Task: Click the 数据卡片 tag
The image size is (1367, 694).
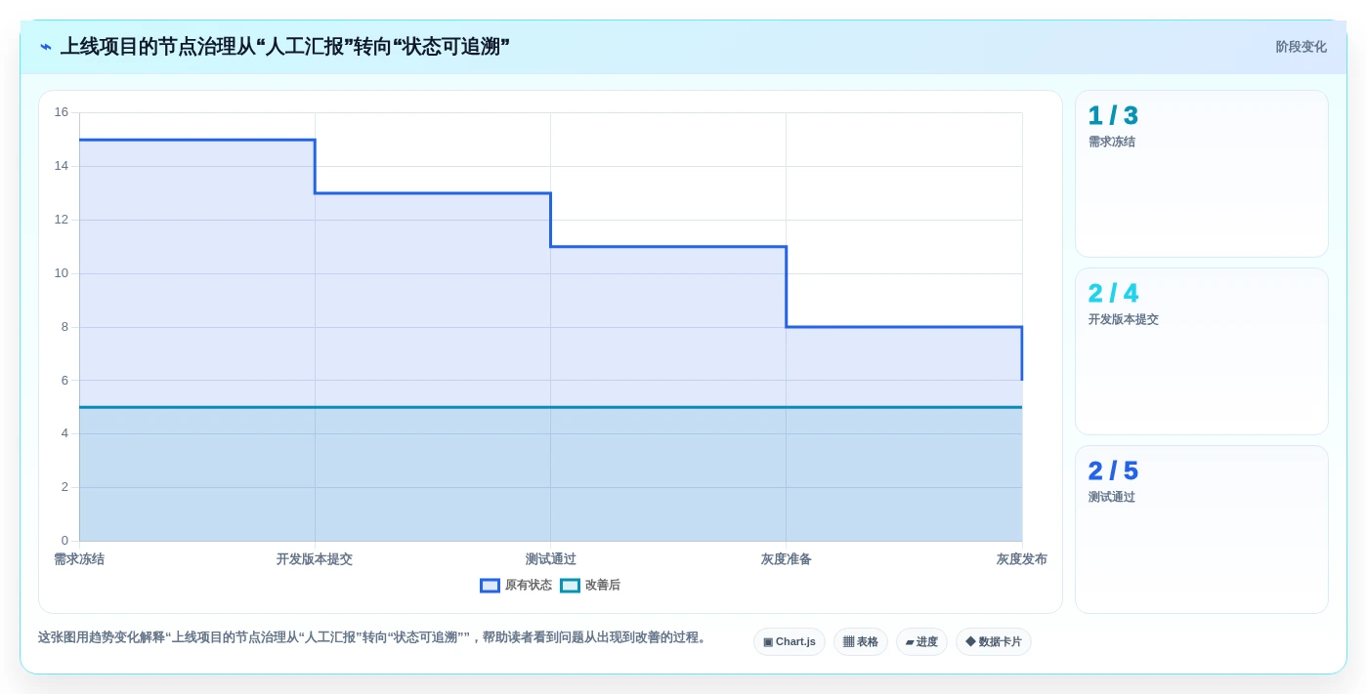Action: click(994, 641)
